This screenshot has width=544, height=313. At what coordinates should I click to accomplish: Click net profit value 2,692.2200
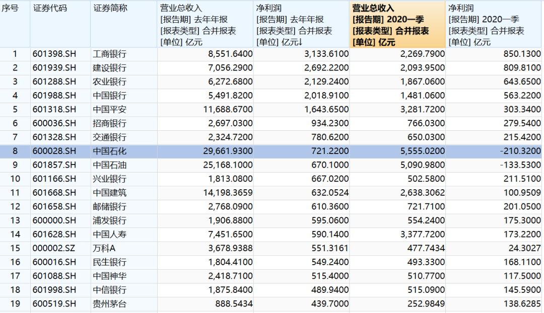point(326,68)
